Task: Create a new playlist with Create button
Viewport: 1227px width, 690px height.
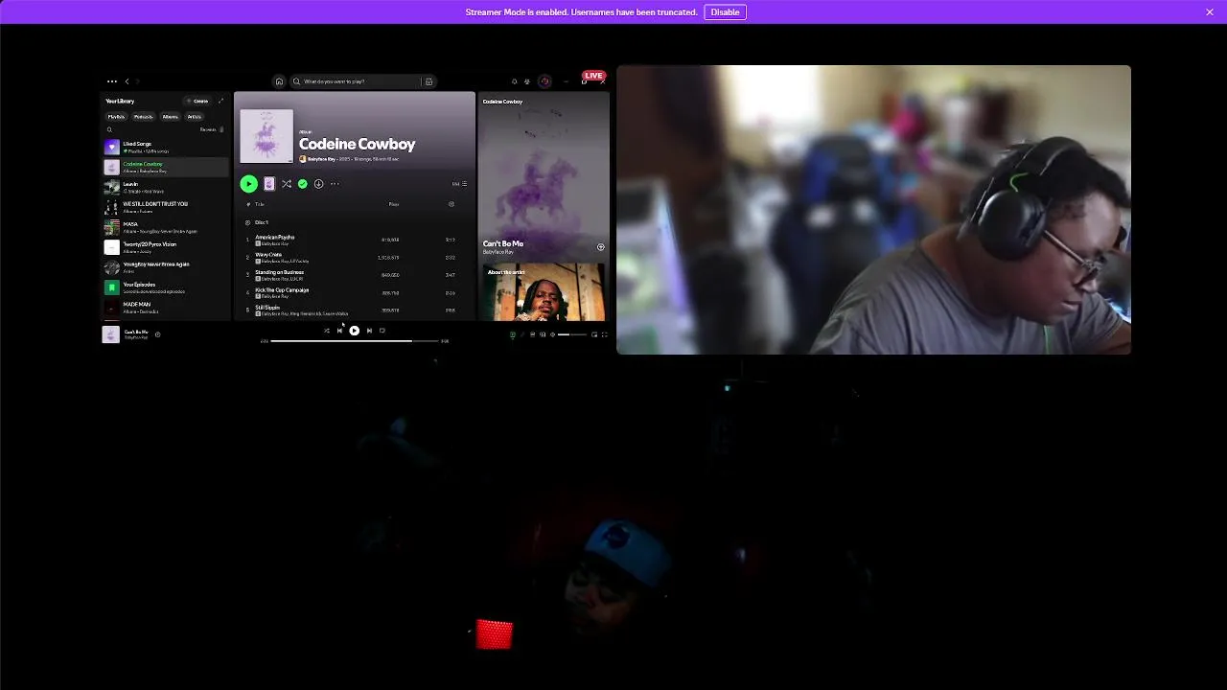Action: (x=197, y=101)
